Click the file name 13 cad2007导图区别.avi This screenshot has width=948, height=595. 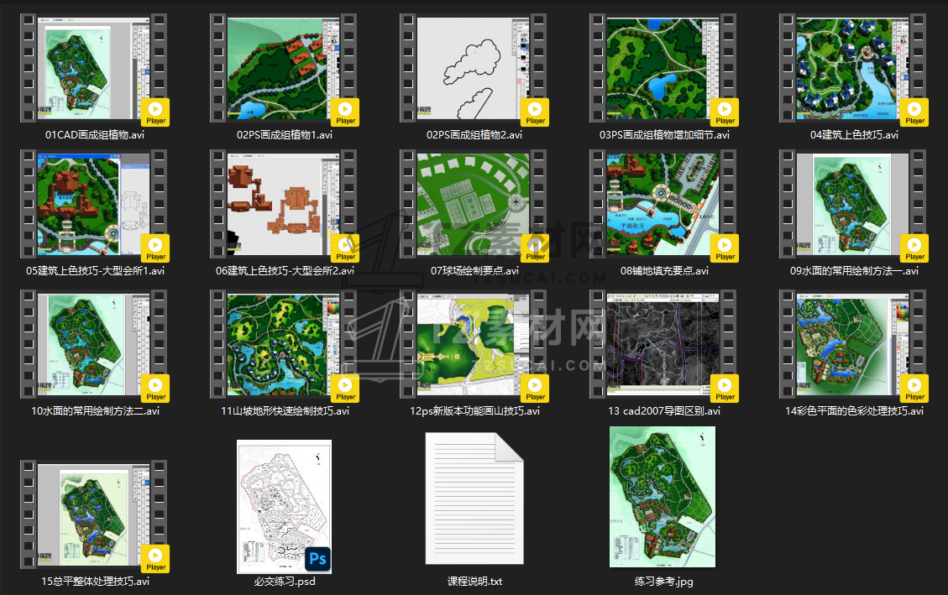664,410
